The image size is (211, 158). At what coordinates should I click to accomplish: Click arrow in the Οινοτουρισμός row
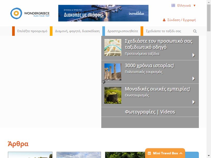point(194,102)
